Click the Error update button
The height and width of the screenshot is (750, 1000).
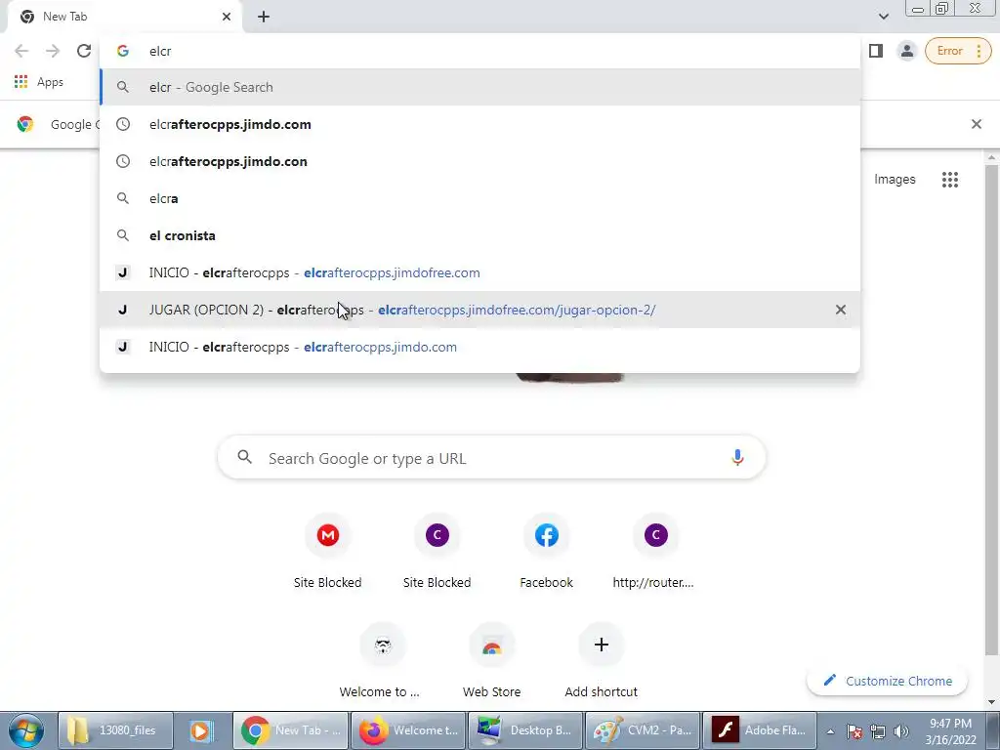point(958,51)
